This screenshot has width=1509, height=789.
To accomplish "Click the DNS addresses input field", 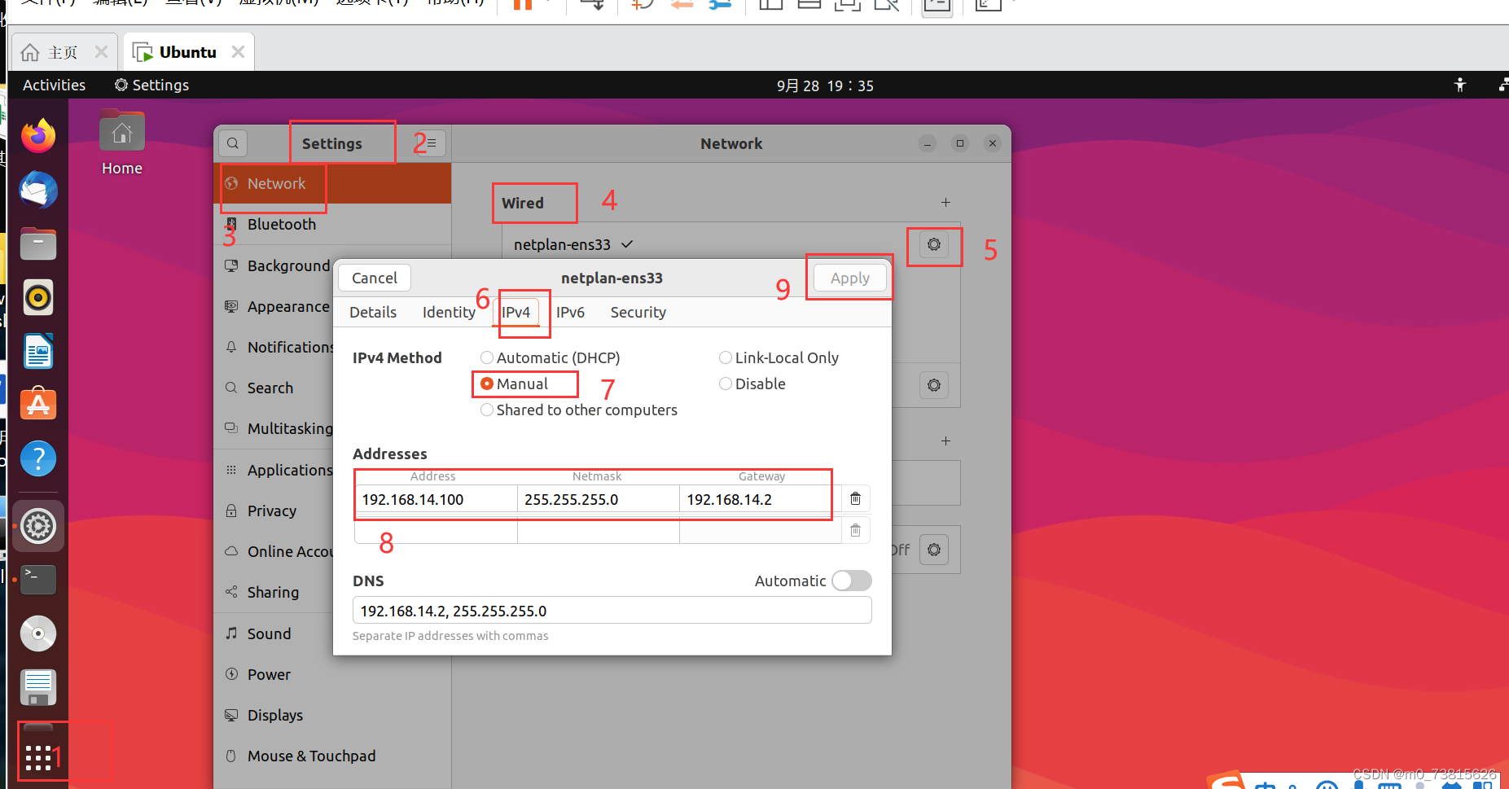I will pyautogui.click(x=612, y=610).
